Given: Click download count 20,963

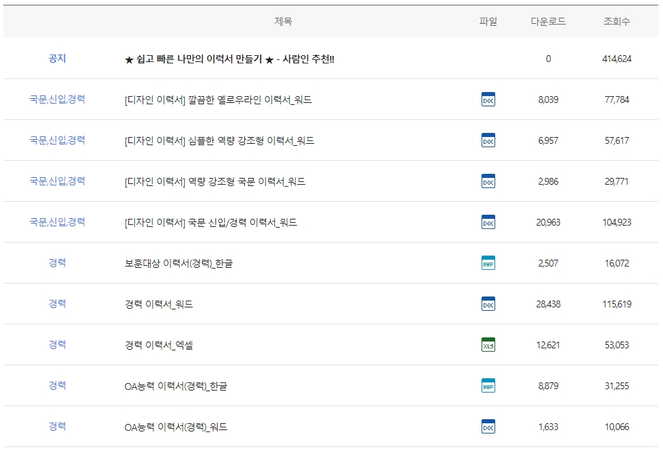Looking at the screenshot, I should coord(548,222).
